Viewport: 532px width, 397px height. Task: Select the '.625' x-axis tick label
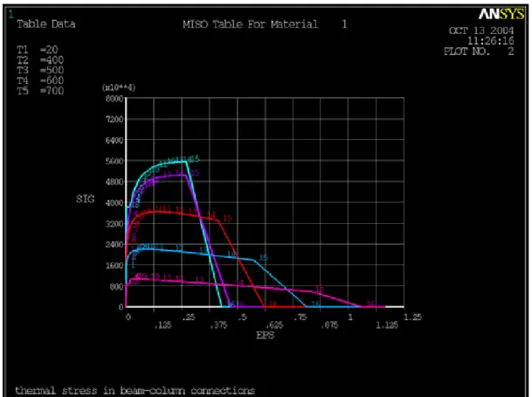[273, 325]
